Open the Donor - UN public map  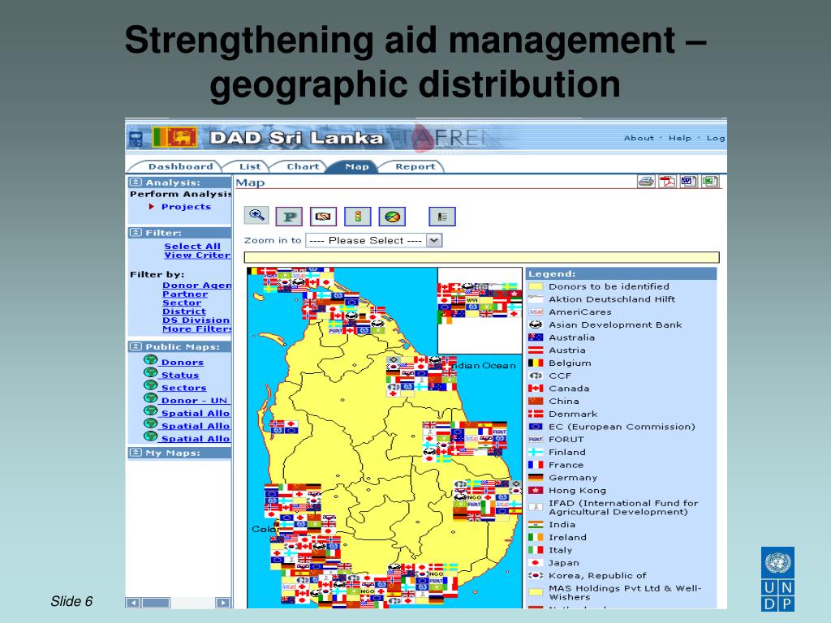[x=195, y=401]
